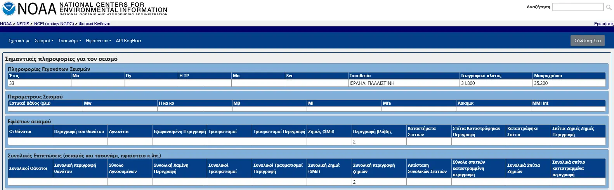Click the NOAA emblem logo
Image resolution: width=614 pixels, height=190 pixels.
tap(9, 9)
